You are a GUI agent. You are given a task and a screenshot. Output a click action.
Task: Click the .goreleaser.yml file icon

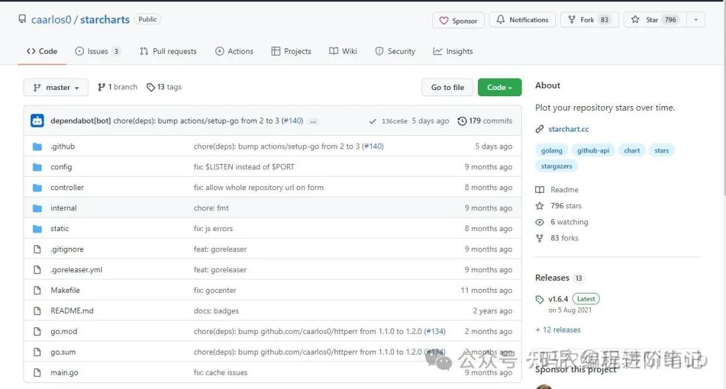tap(37, 269)
